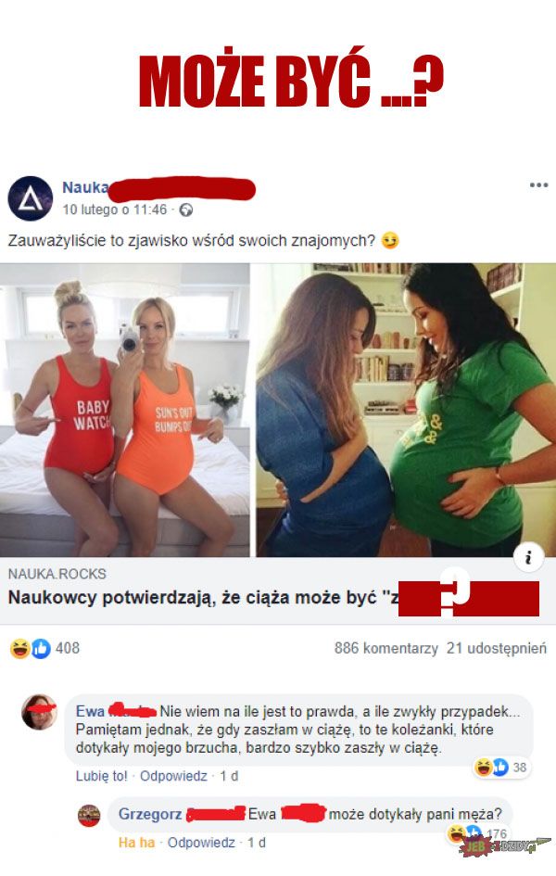Screen dimensions: 556x876
Task: Open Ewa's commenter profile picture
Action: click(x=39, y=712)
